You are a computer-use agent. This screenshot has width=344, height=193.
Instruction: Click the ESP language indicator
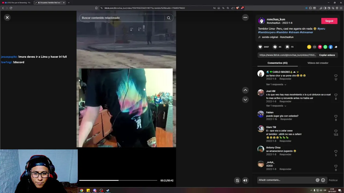pos(325,190)
